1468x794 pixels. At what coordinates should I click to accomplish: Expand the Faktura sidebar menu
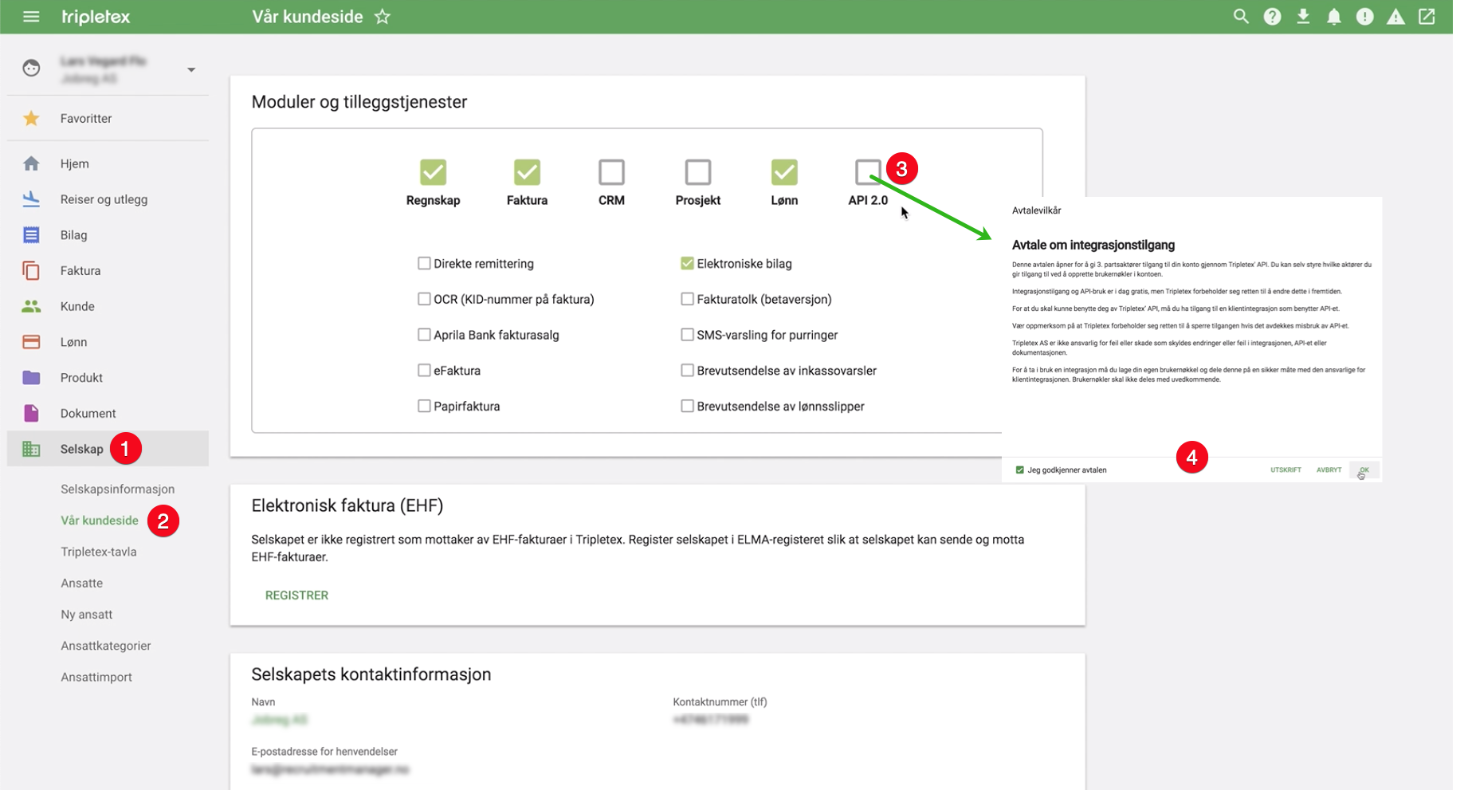click(x=80, y=270)
